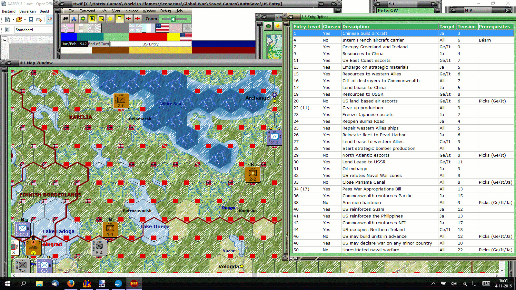Click the US Entry phase field
The height and width of the screenshot is (290, 516).
pyautogui.click(x=151, y=44)
